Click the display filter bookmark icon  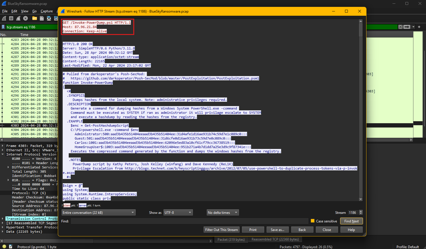click(x=3, y=27)
